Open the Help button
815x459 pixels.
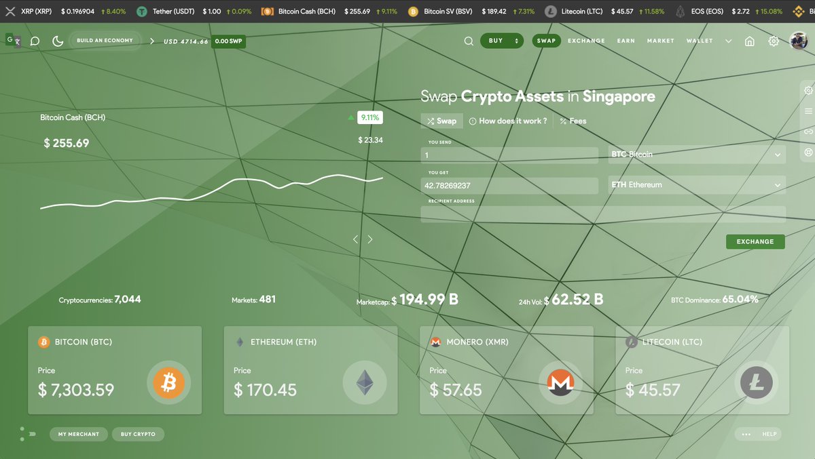pos(758,434)
